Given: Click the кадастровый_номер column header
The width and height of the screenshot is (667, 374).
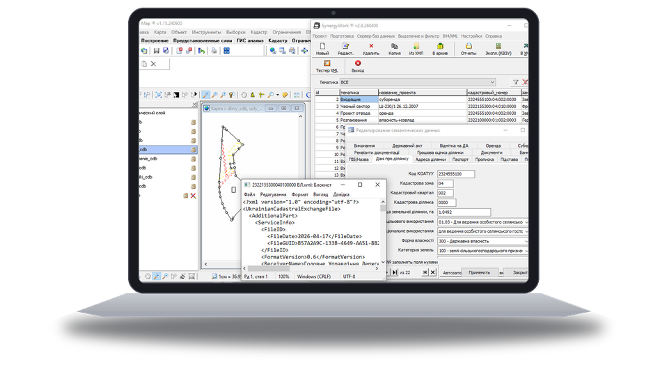Looking at the screenshot, I should click(494, 93).
